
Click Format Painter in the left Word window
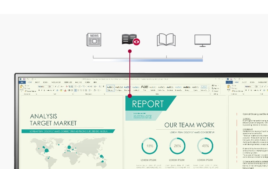(x=30, y=91)
